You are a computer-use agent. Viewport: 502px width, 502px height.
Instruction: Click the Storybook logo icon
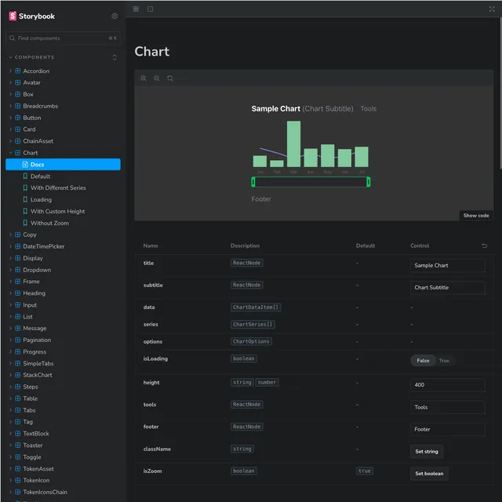pyautogui.click(x=13, y=16)
